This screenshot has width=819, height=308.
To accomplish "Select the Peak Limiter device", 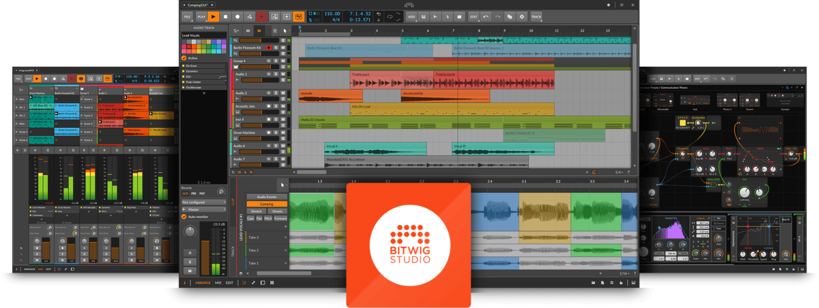I will coord(204,82).
